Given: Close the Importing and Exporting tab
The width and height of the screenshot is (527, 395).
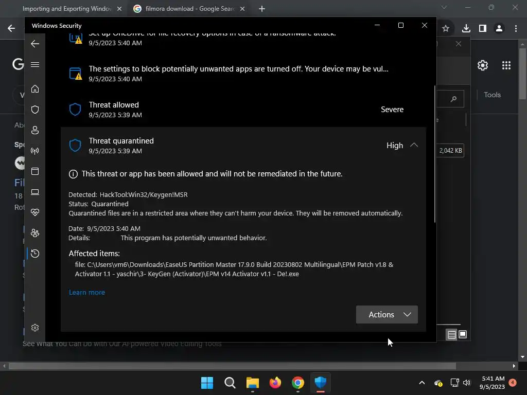Looking at the screenshot, I should [119, 9].
